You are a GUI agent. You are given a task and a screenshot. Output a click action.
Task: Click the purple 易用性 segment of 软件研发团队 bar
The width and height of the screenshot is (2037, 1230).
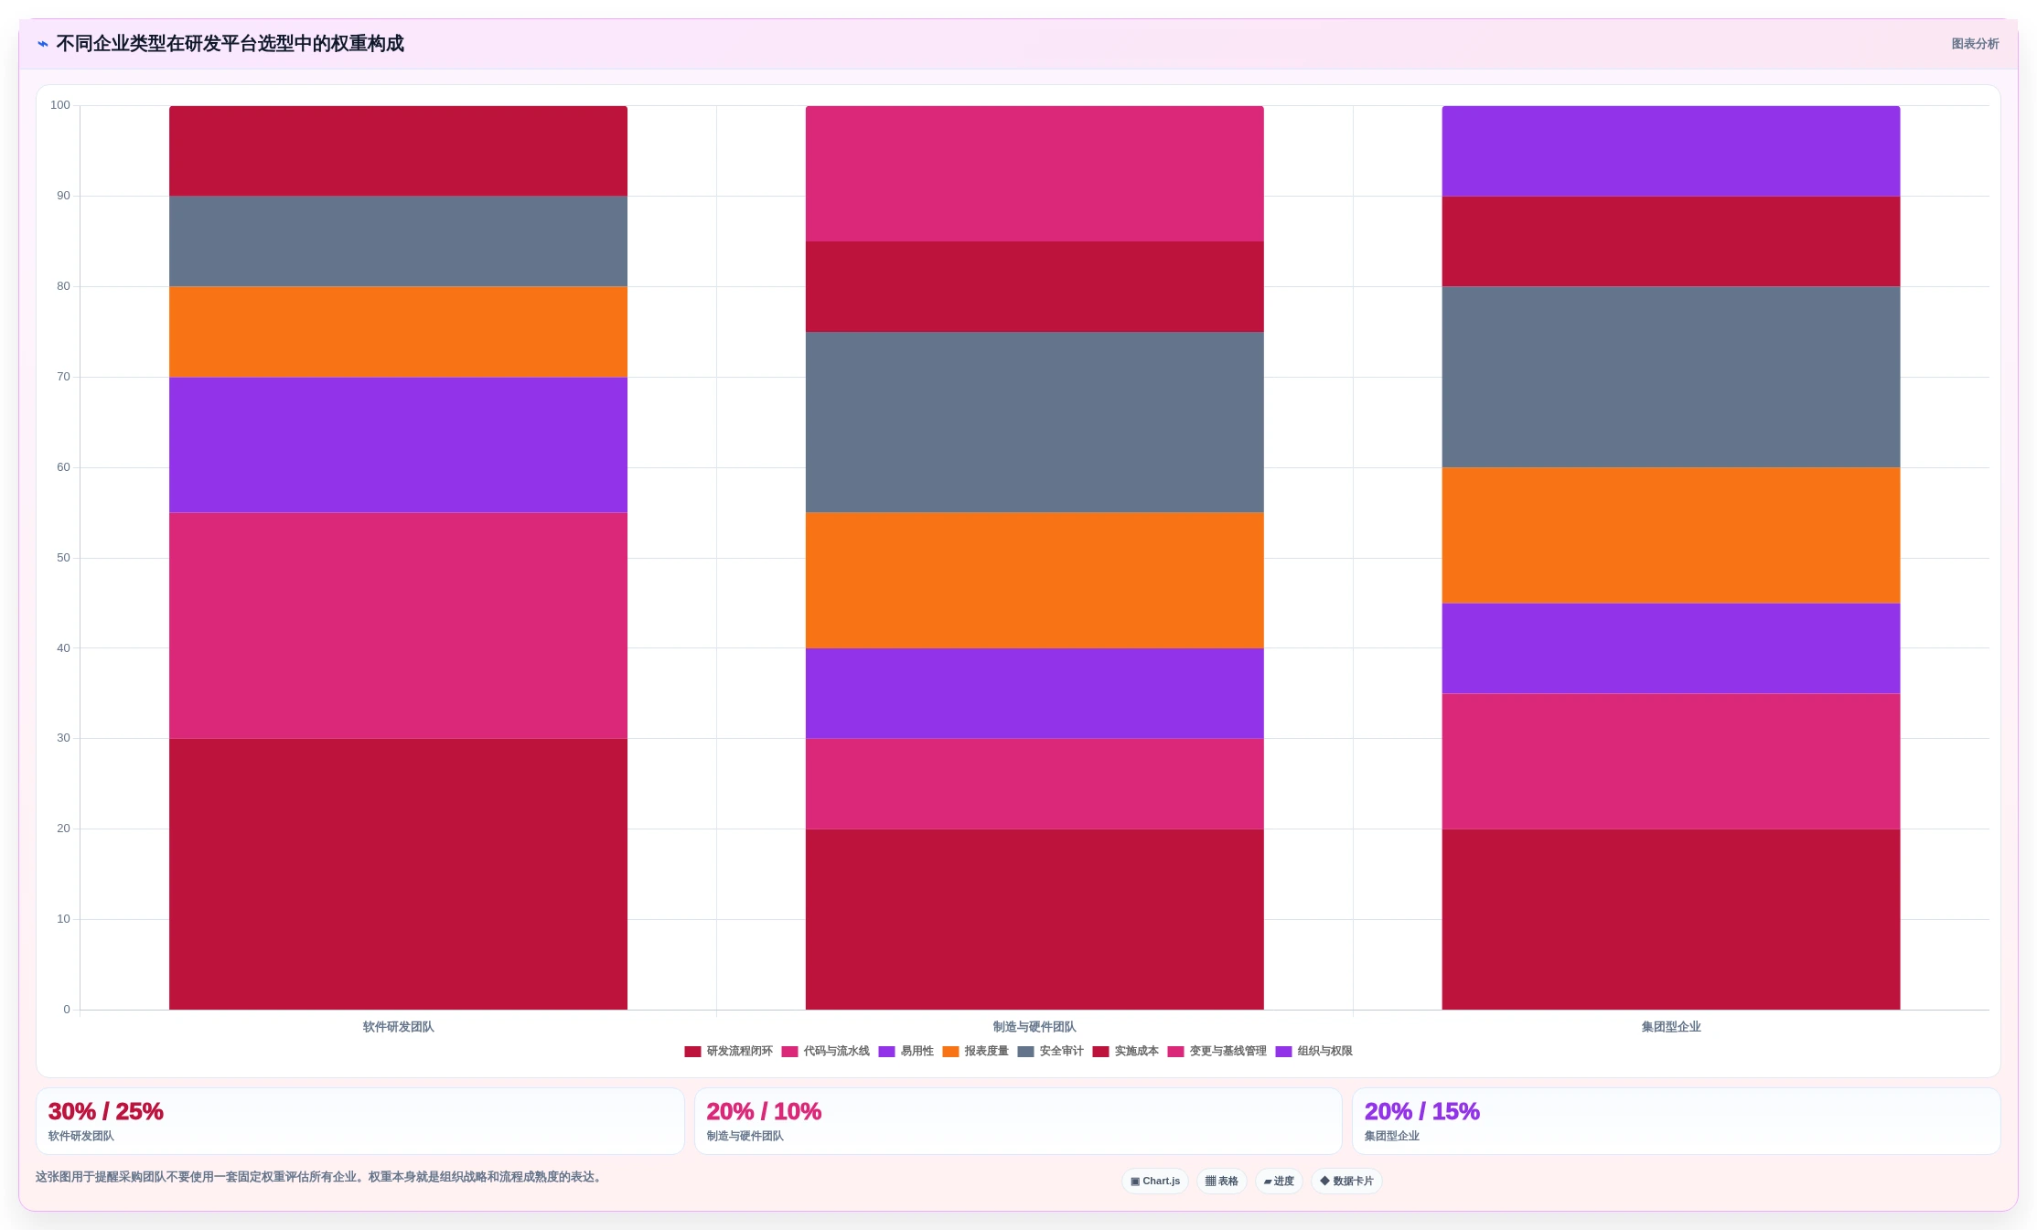(398, 445)
